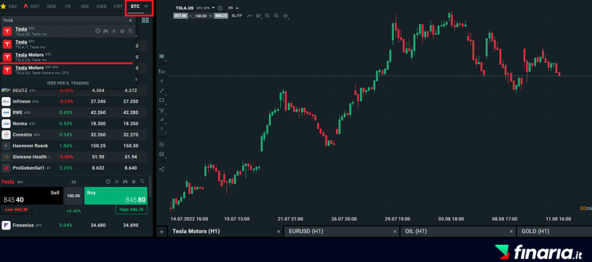Image resolution: width=592 pixels, height=262 pixels.
Task: Open IDEE PER IL TRADING link
Action: (x=68, y=83)
